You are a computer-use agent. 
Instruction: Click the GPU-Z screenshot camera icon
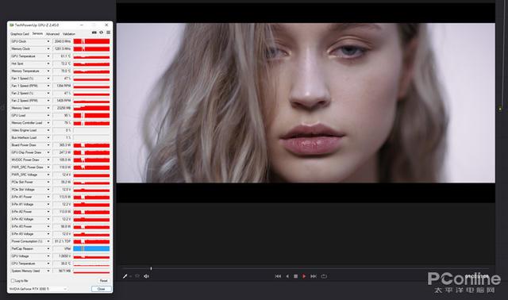94,33
